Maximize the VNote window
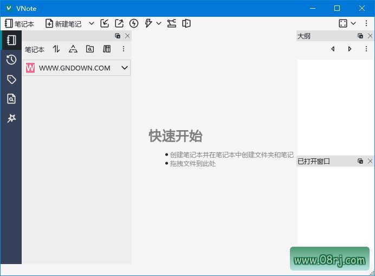Screen dimensions: 375x276 (337, 8)
